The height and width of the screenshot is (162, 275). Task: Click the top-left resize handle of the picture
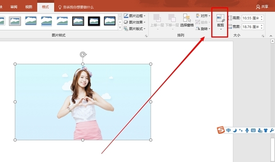pyautogui.click(x=15, y=64)
